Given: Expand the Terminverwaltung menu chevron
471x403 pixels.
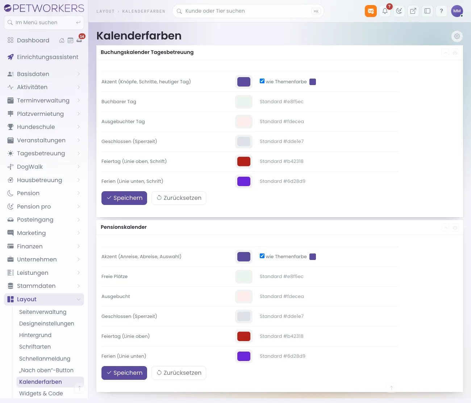Looking at the screenshot, I should coord(79,100).
